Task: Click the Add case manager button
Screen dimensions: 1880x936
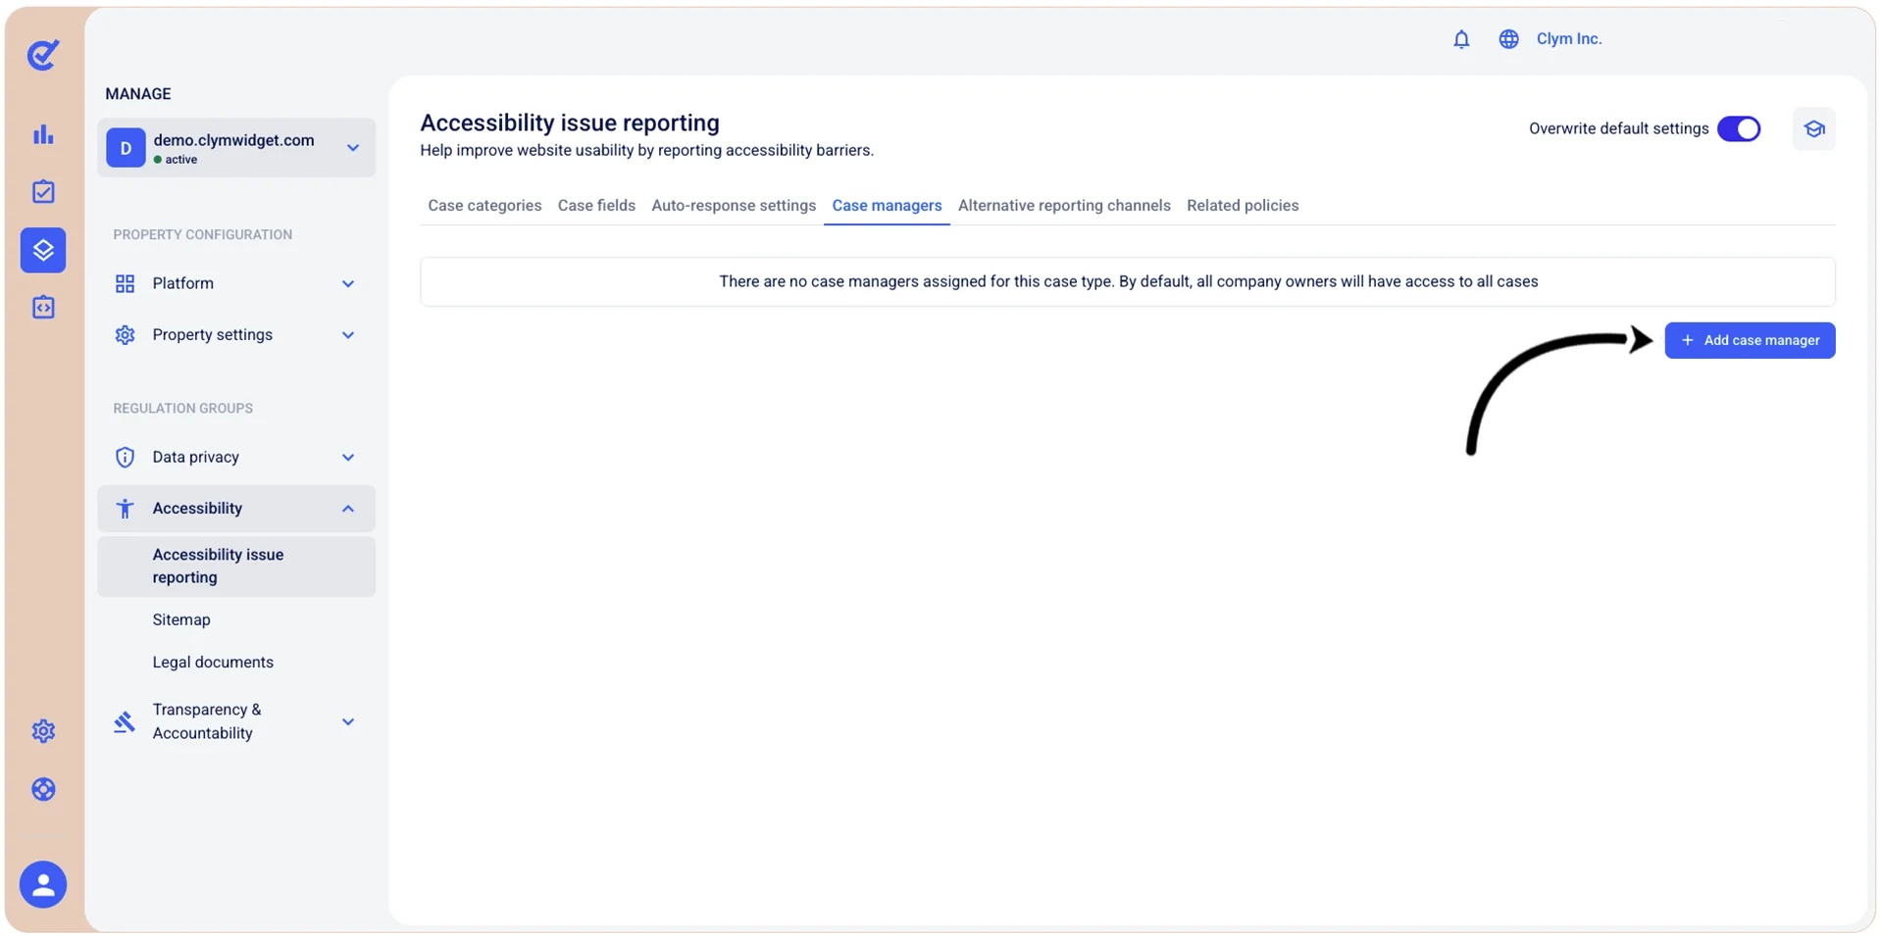Action: click(1750, 341)
